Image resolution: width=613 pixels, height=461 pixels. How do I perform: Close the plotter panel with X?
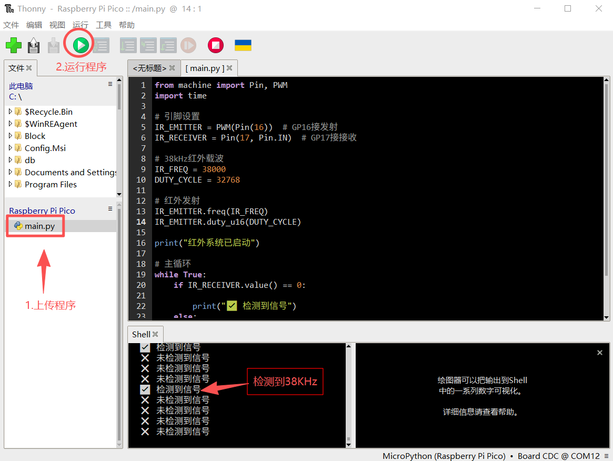point(599,353)
